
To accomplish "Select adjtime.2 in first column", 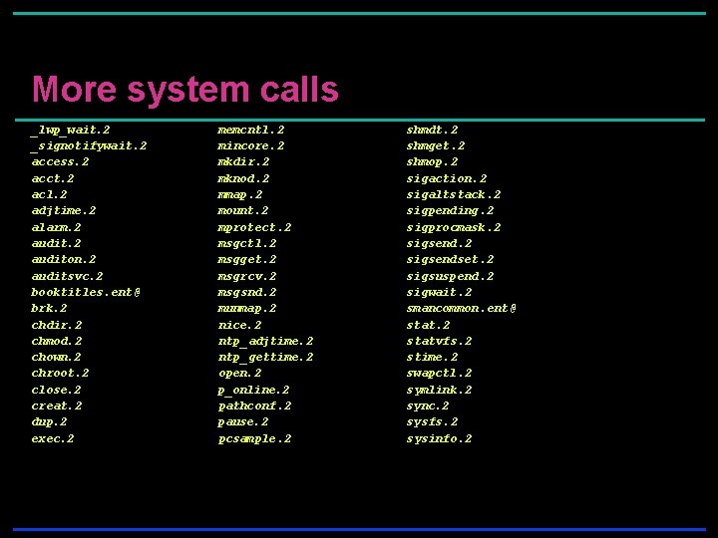I will point(64,211).
